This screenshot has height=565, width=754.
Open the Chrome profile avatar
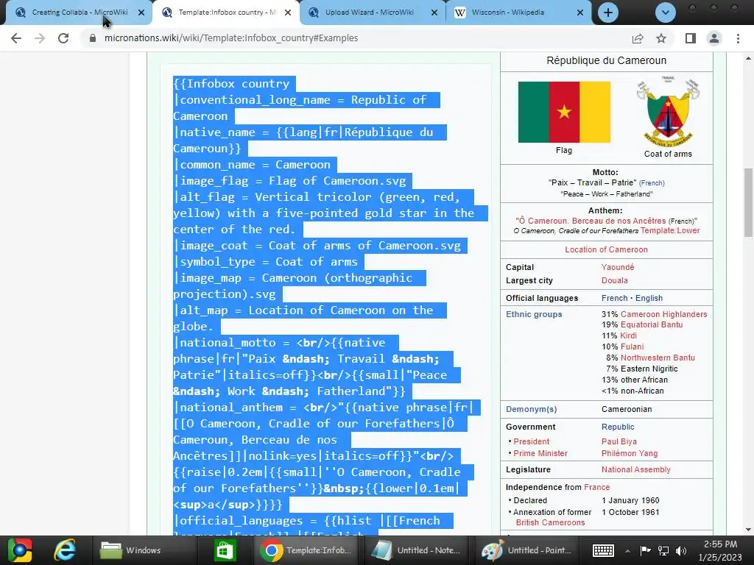(714, 38)
